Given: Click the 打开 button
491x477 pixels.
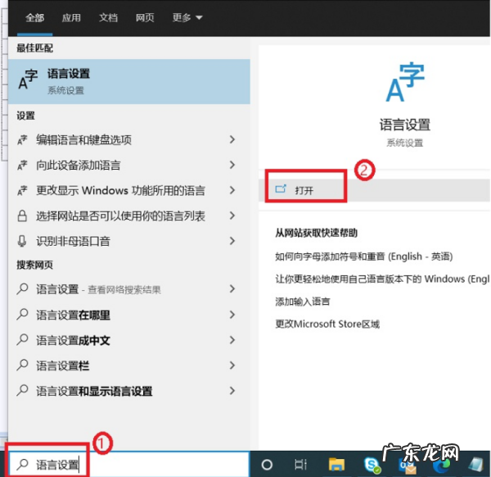Looking at the screenshot, I should pyautogui.click(x=304, y=189).
